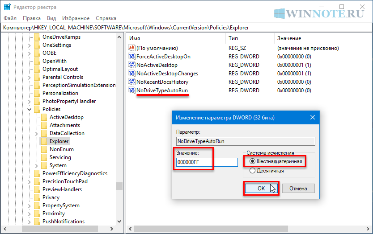Click the NonEnum folder icon
Screen dimensions: 373x234
(44, 149)
